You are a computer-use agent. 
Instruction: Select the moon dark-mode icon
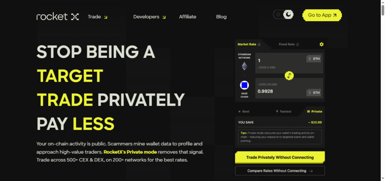tap(288, 15)
